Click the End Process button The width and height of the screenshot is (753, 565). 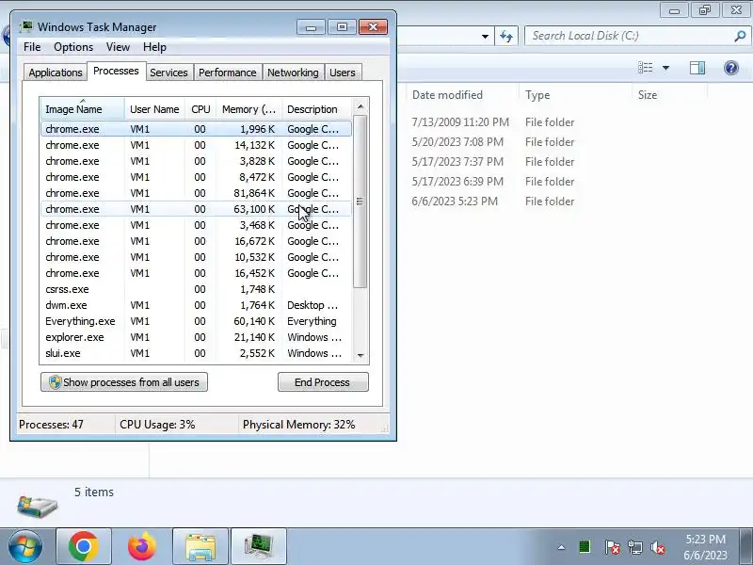[x=323, y=382]
